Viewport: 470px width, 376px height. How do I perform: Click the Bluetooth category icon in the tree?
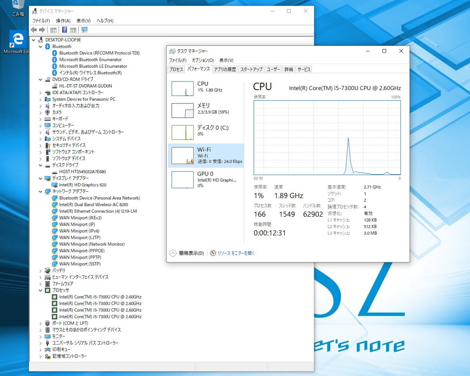pos(48,46)
